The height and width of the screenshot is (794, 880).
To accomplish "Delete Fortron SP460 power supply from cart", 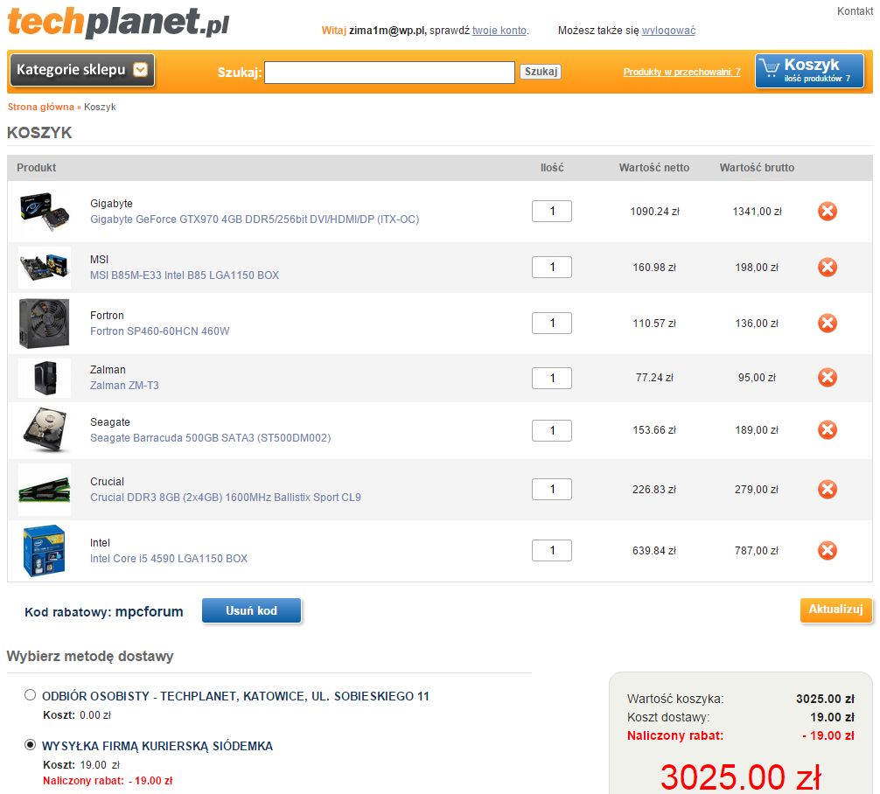I will (x=827, y=324).
